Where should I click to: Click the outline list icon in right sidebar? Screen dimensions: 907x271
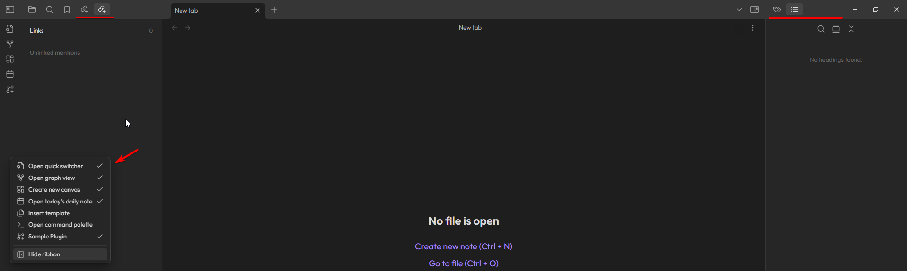tap(795, 9)
